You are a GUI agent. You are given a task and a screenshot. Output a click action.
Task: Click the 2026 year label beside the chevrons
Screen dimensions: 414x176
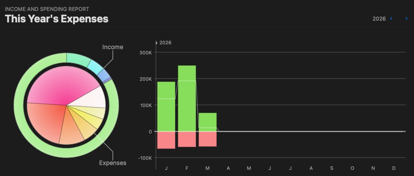pos(379,19)
